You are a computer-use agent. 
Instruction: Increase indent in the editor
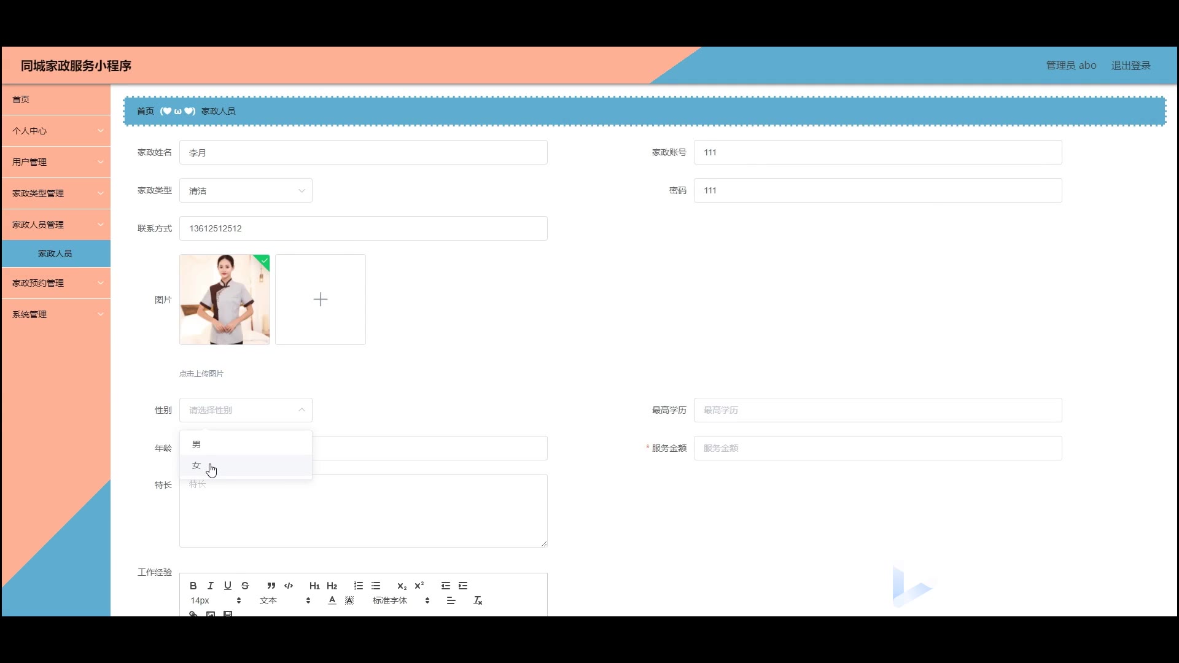(x=463, y=586)
